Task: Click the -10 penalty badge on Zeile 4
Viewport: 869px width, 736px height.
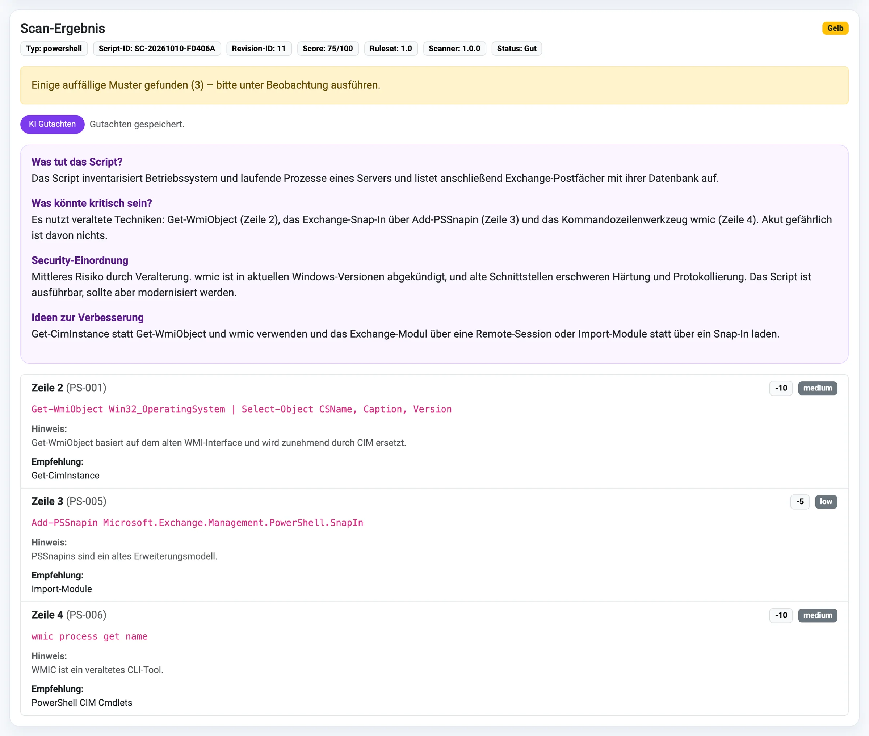Action: pyautogui.click(x=781, y=615)
